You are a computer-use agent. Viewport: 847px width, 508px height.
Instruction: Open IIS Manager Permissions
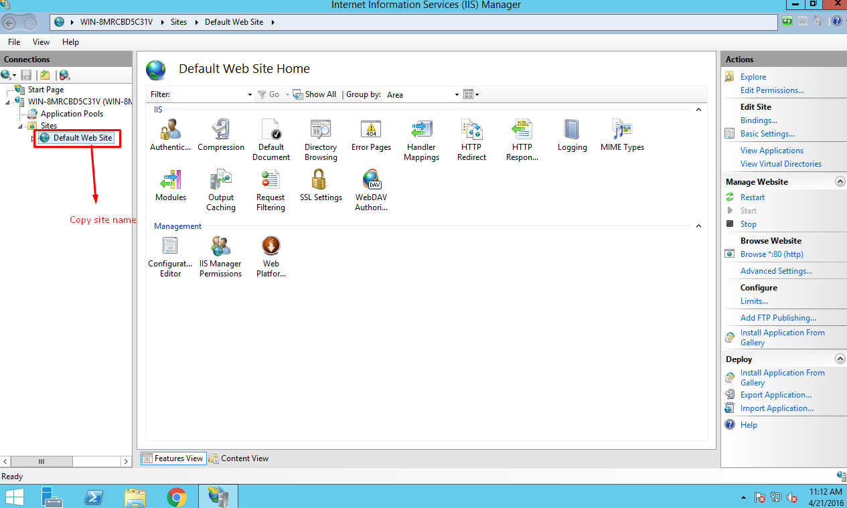pyautogui.click(x=220, y=256)
